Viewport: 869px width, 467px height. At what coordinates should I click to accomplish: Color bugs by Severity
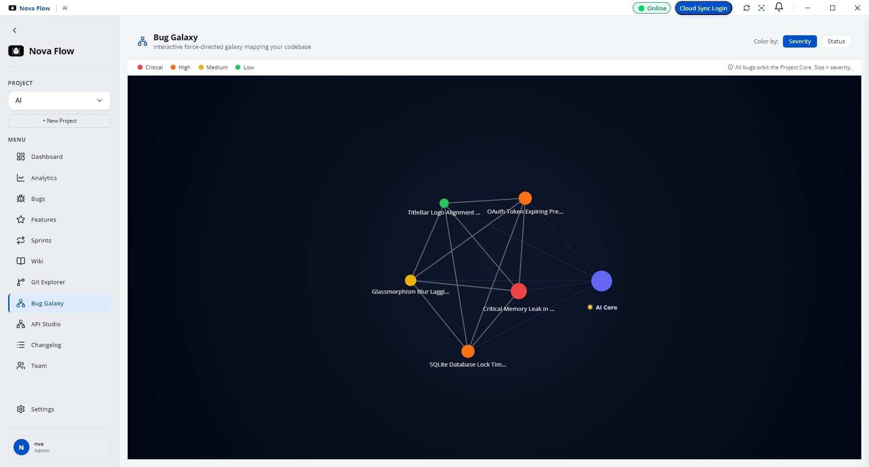(x=800, y=41)
